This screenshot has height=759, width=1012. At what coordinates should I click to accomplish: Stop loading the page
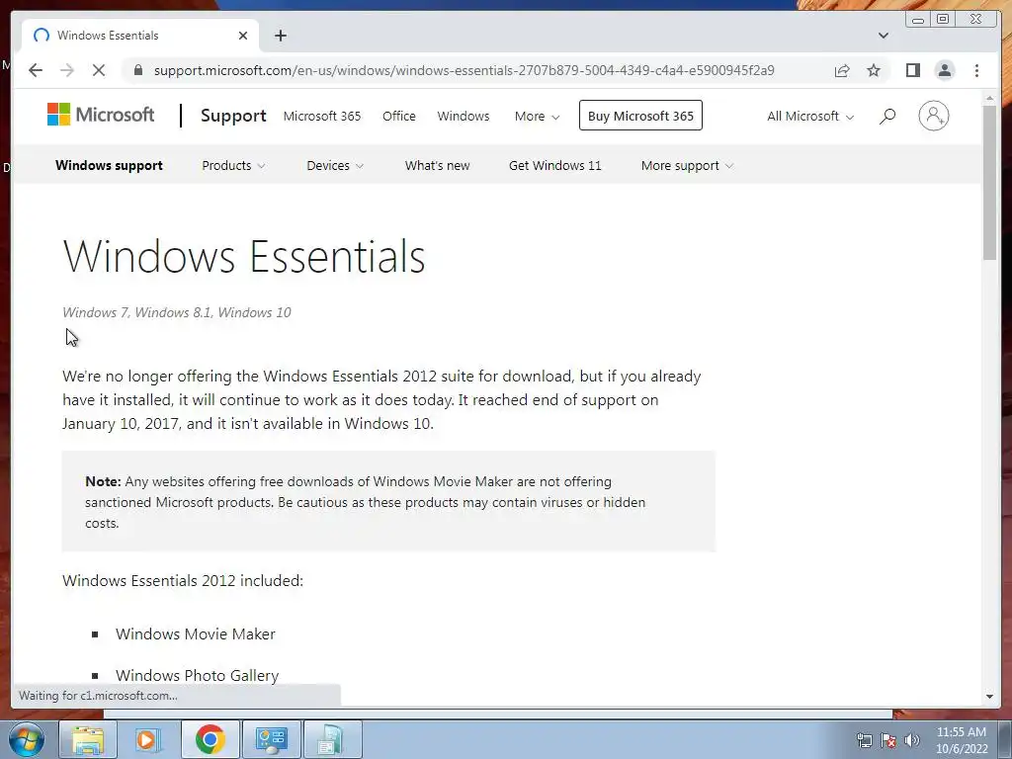click(x=99, y=70)
